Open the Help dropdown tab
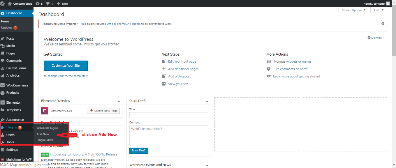Image resolution: width=396 pixels, height=168 pixels. 379,10
